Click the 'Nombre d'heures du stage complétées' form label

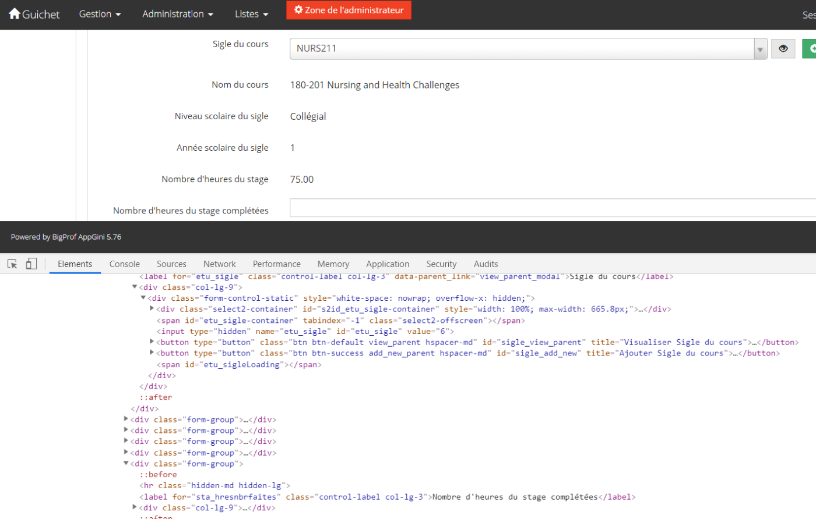191,211
